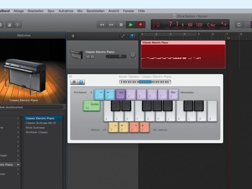Add a new track with plus button

pos(73,36)
